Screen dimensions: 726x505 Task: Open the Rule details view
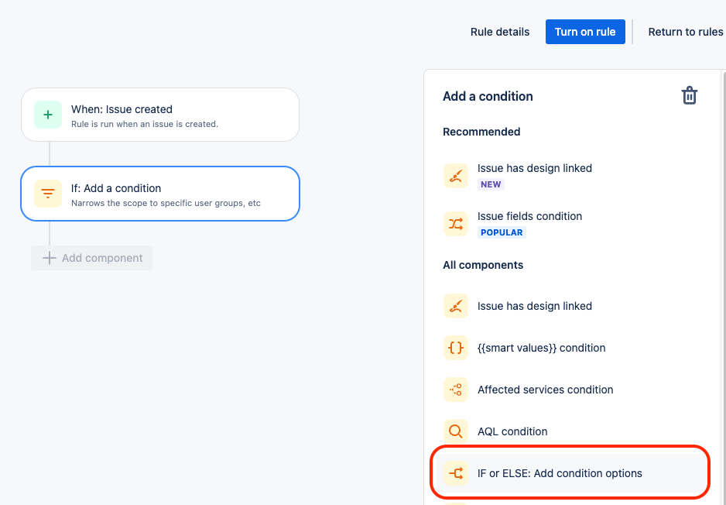tap(500, 32)
